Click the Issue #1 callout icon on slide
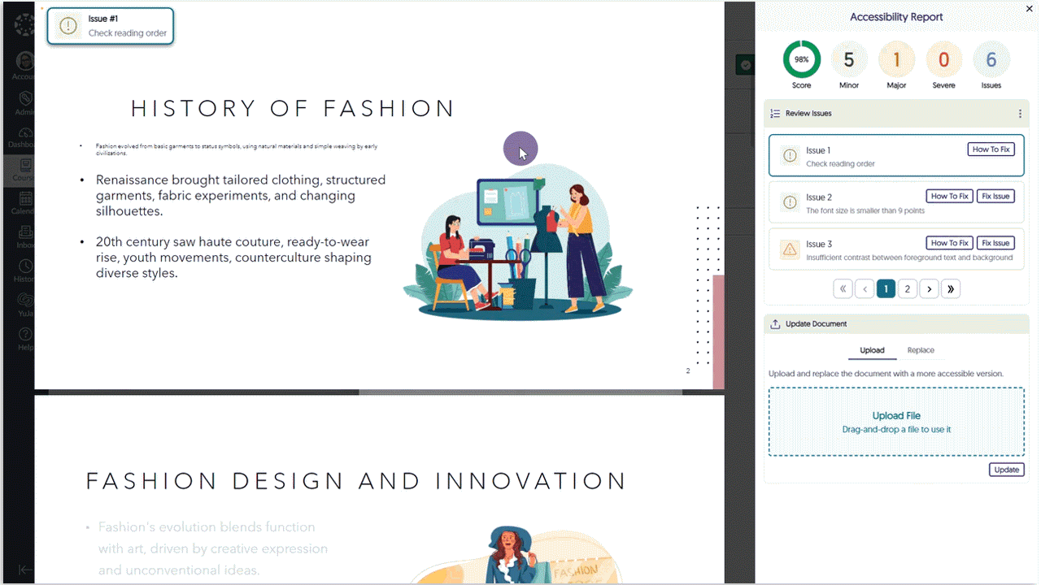The image size is (1041, 585). [68, 26]
